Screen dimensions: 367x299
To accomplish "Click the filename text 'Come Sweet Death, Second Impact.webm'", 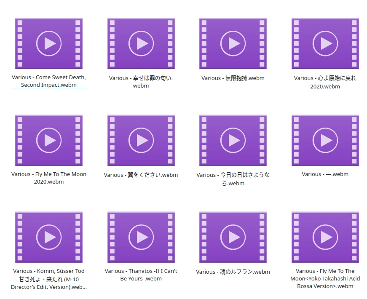I will pos(49,81).
